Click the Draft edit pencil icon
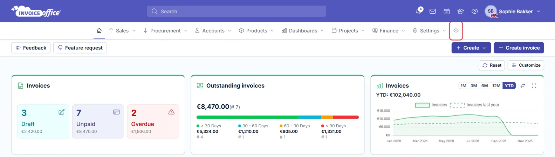555x157 pixels. tap(62, 112)
